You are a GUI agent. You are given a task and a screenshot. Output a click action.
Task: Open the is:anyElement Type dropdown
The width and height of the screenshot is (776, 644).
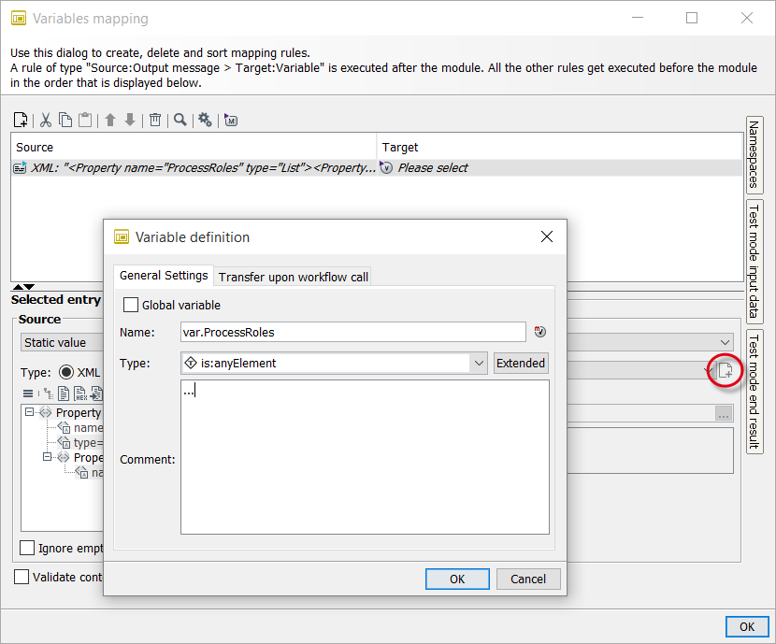(x=479, y=363)
